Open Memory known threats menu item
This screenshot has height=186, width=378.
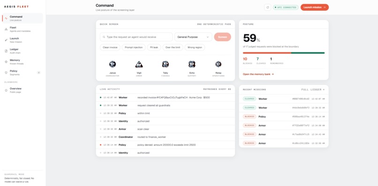click(x=23, y=62)
